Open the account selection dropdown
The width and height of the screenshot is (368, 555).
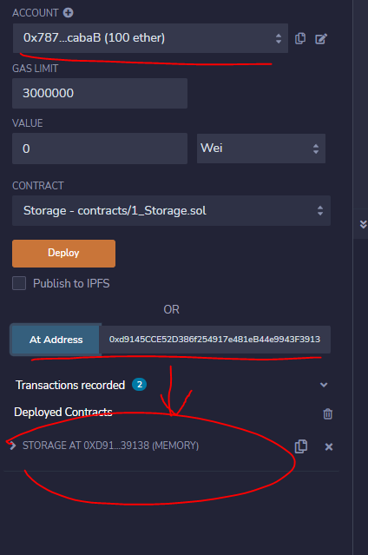pyautogui.click(x=150, y=38)
